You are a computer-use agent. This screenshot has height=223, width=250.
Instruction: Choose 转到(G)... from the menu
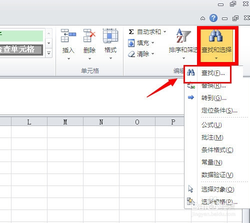click(213, 98)
